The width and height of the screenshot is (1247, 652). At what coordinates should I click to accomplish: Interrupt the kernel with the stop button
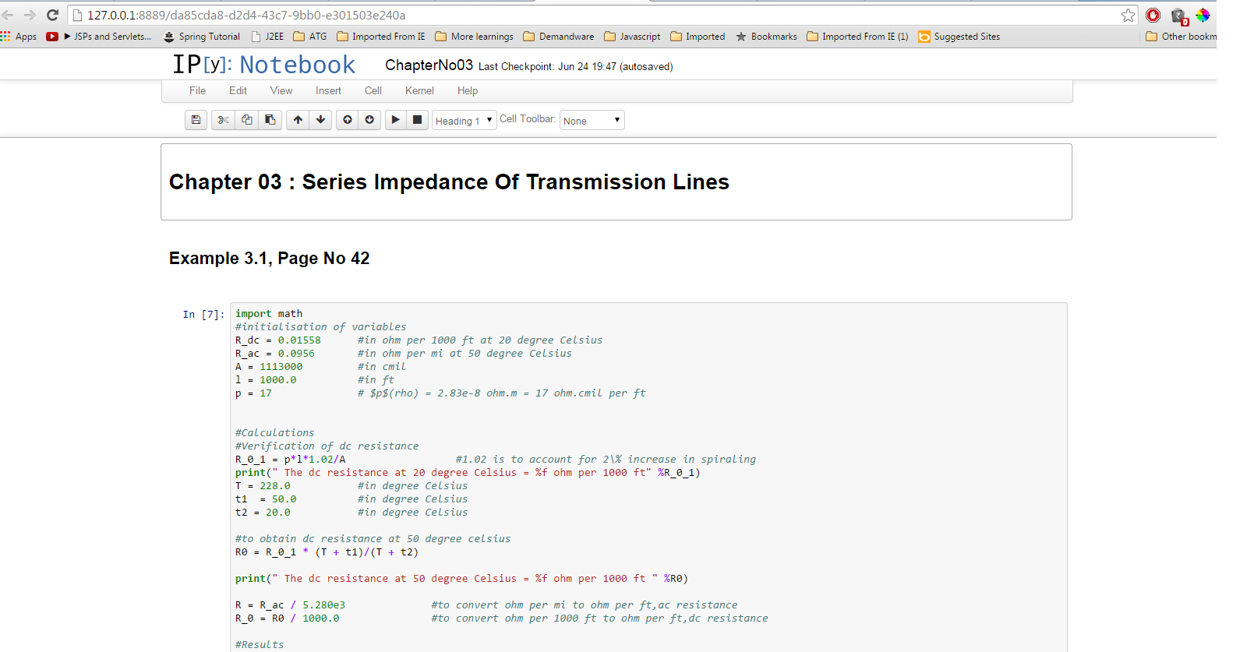418,120
